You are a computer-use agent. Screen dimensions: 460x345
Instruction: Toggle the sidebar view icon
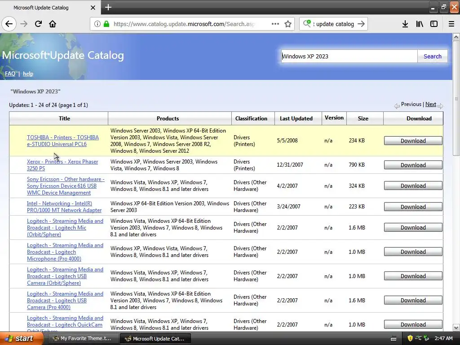434,24
